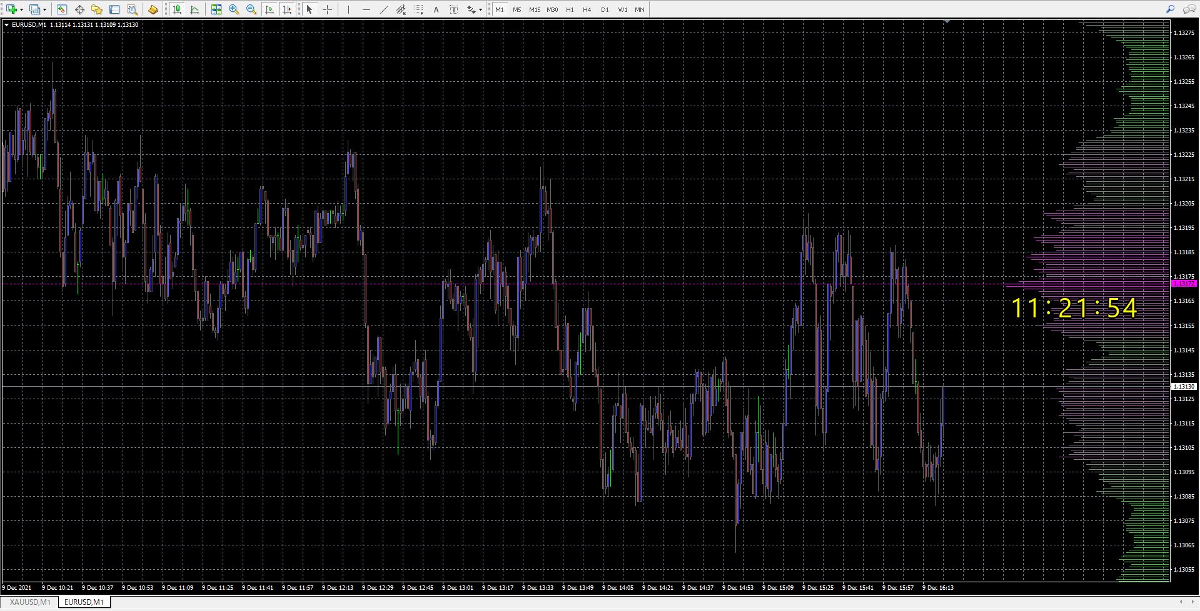Viewport: 1200px width, 611px height.
Task: Open the Data Window crosshair icon
Action: [79, 9]
